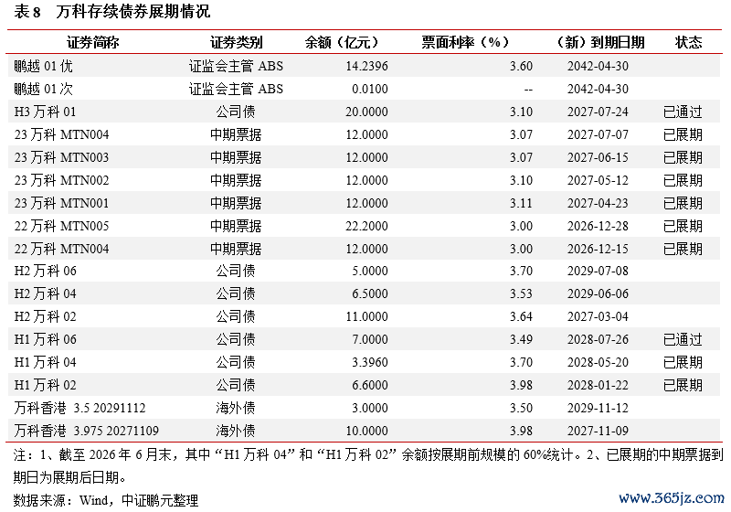Select the 23 万科 MTN001 cell

click(61, 203)
